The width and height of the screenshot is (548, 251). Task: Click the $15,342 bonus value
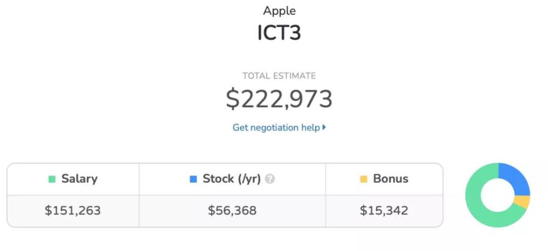384,211
